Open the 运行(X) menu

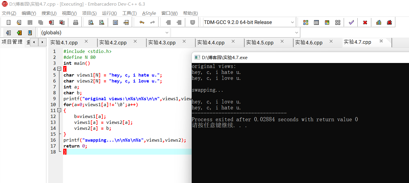click(x=109, y=13)
